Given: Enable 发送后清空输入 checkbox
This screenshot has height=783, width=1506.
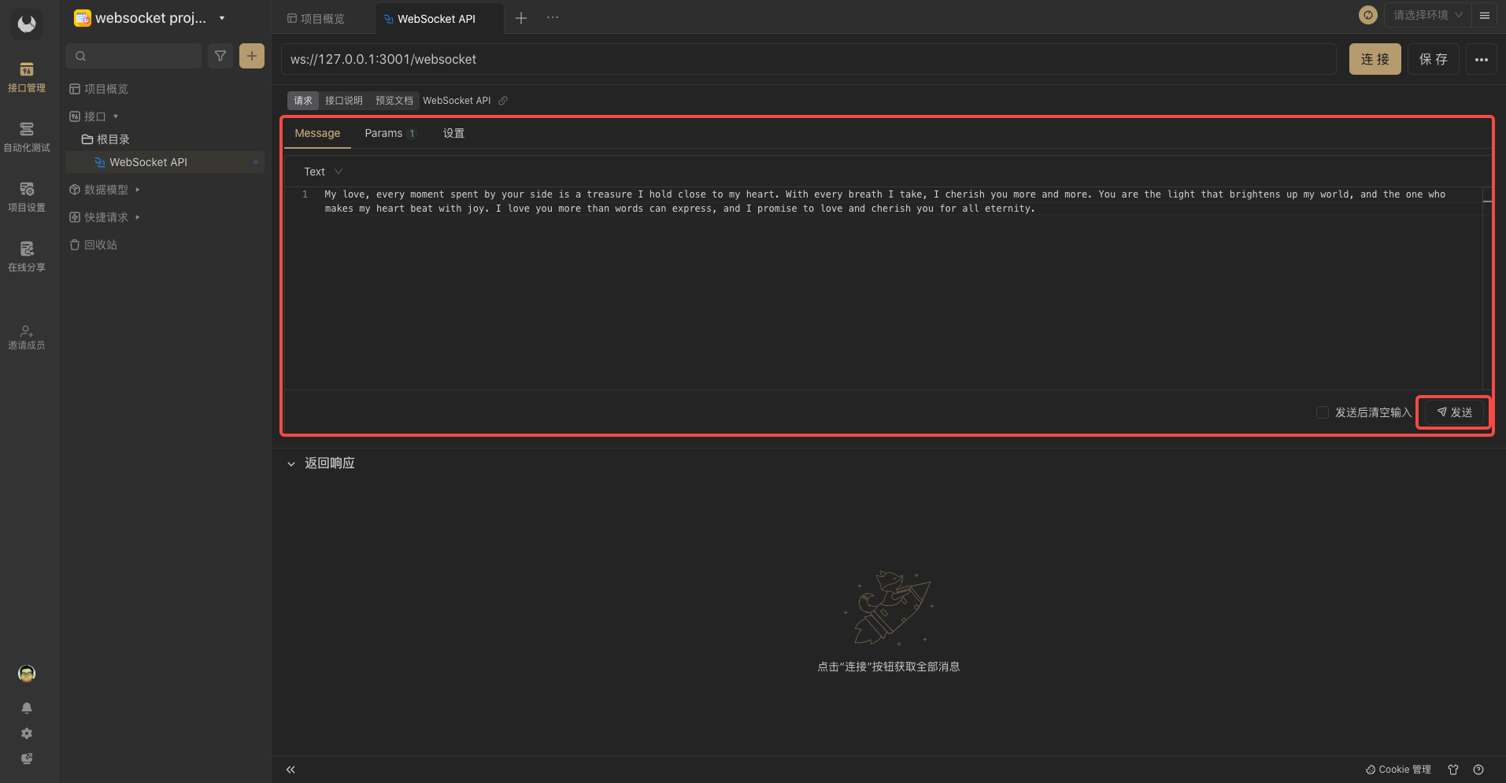Looking at the screenshot, I should (x=1322, y=412).
